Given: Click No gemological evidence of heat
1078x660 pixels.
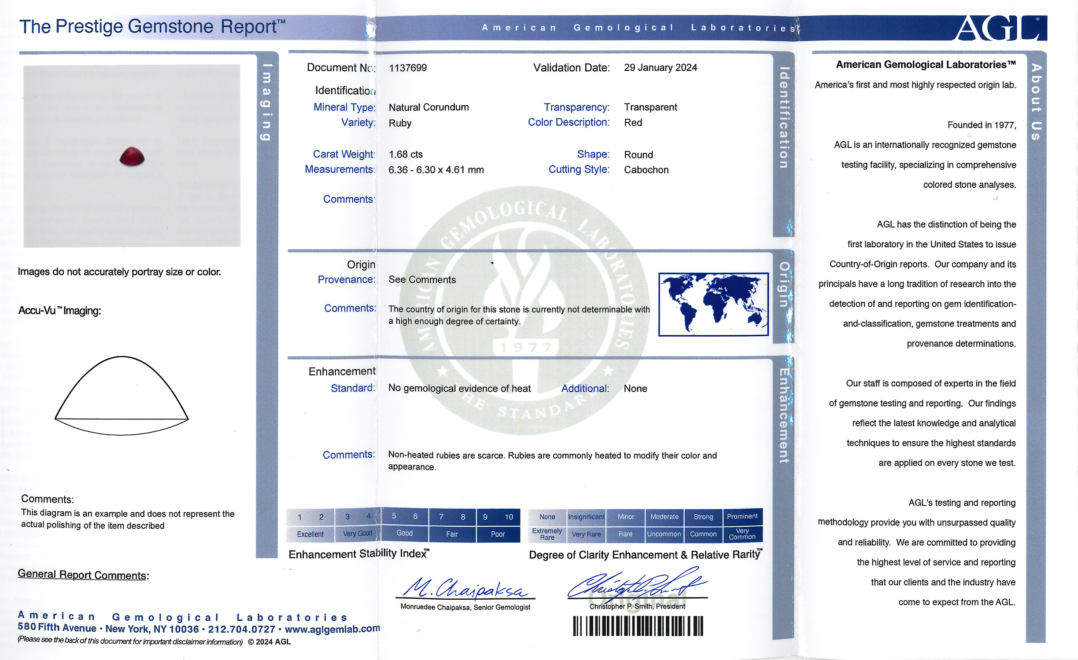Looking at the screenshot, I should (459, 389).
